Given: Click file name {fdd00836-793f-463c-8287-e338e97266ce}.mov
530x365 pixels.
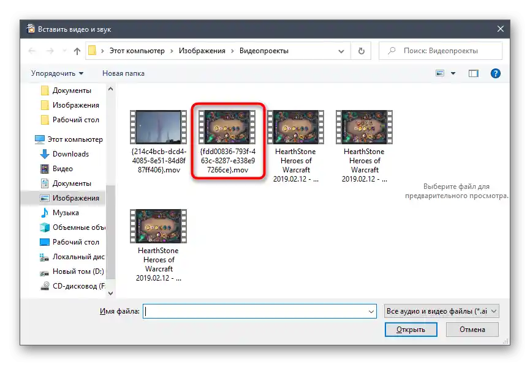Looking at the screenshot, I should pyautogui.click(x=227, y=161).
